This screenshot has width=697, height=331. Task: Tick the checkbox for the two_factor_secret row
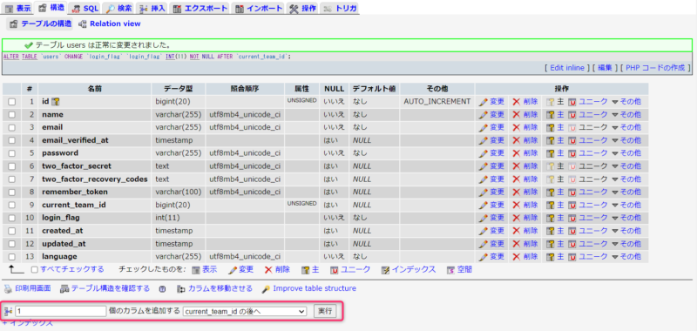[x=12, y=166]
